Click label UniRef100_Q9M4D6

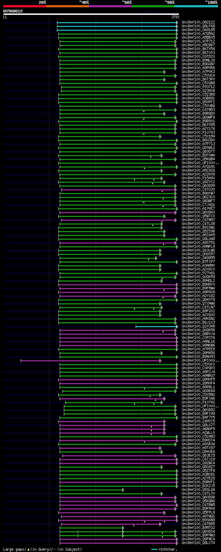pos(198,353)
